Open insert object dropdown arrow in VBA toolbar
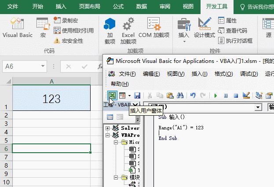 click(x=129, y=95)
